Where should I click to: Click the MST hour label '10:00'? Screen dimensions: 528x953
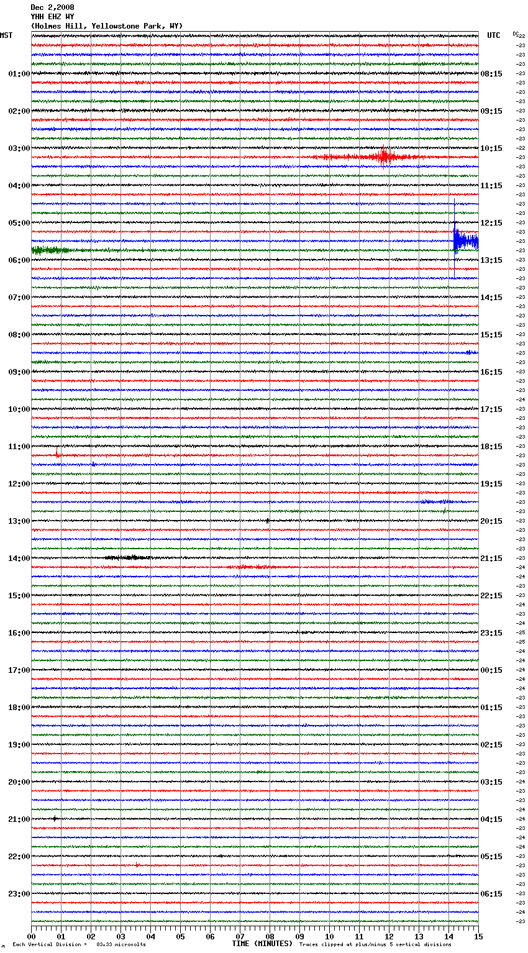tap(19, 409)
